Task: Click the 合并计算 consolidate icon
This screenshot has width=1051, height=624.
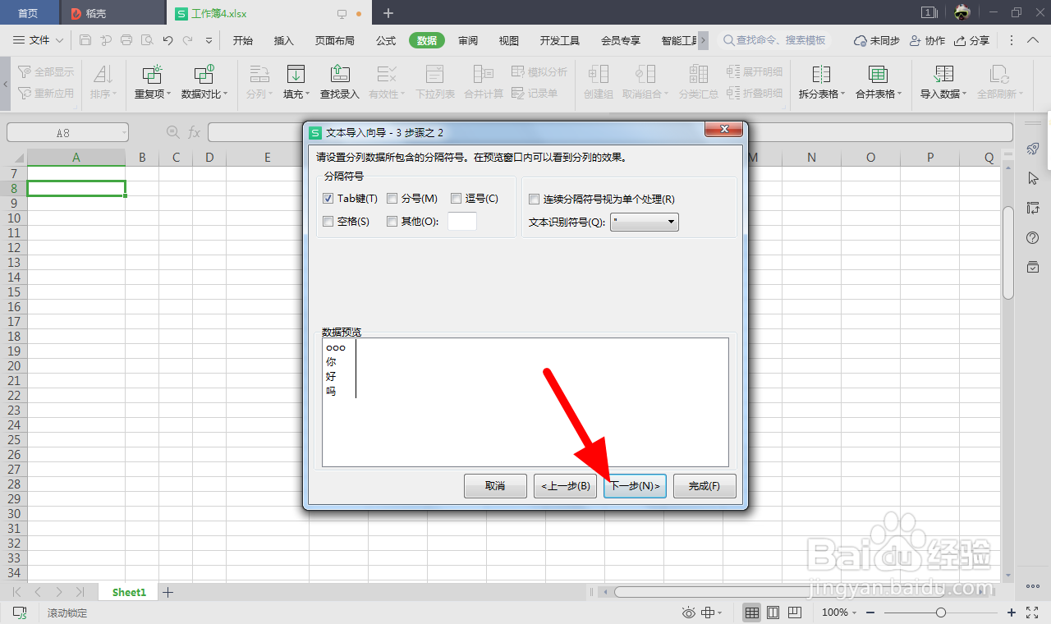Action: 483,82
